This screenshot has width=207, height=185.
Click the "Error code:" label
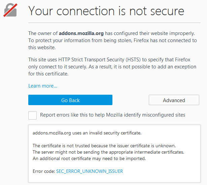44,171
